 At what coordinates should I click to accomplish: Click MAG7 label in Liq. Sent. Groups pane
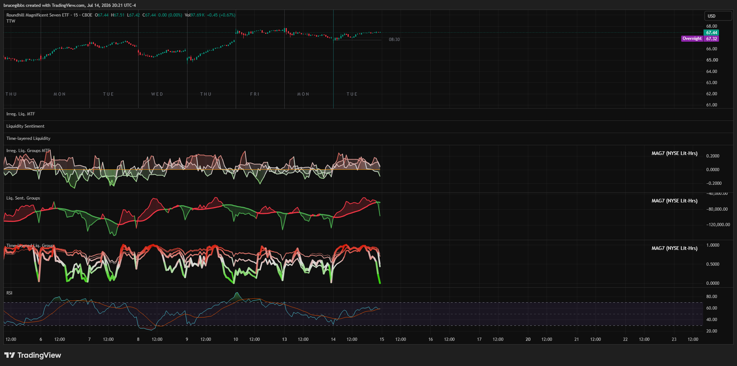(x=674, y=201)
